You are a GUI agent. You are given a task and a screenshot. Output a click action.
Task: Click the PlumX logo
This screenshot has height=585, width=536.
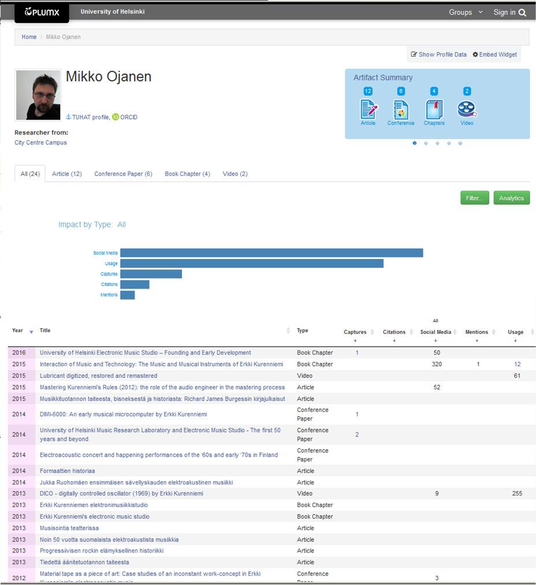pyautogui.click(x=42, y=12)
